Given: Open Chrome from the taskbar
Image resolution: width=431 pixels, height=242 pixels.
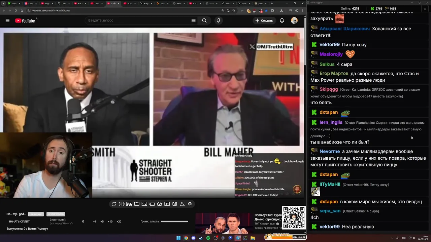Looking at the screenshot, I should click(x=186, y=238).
